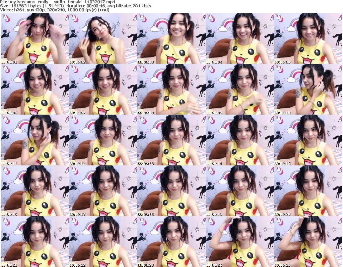Open the frame thumbnail stamped 00:00:23
The width and height of the screenshot is (343, 267).
[171, 242]
